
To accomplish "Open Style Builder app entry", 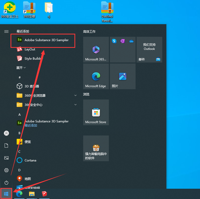I will tap(30, 59).
